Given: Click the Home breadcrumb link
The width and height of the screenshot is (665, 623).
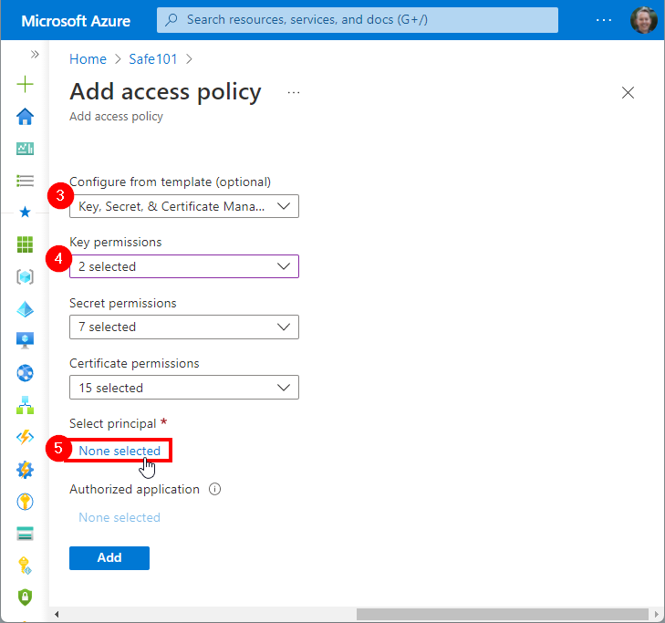Looking at the screenshot, I should 88,59.
